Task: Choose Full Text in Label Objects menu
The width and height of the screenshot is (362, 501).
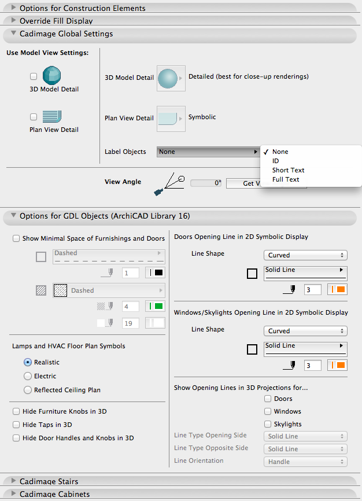Action: [x=311, y=179]
